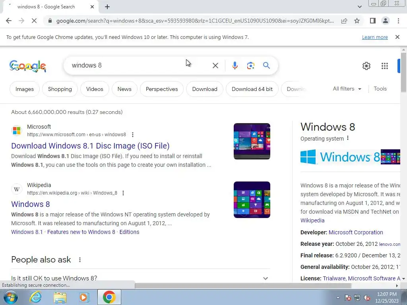Click the Microsoft favicon icon
The height and width of the screenshot is (305, 407).
click(x=17, y=130)
